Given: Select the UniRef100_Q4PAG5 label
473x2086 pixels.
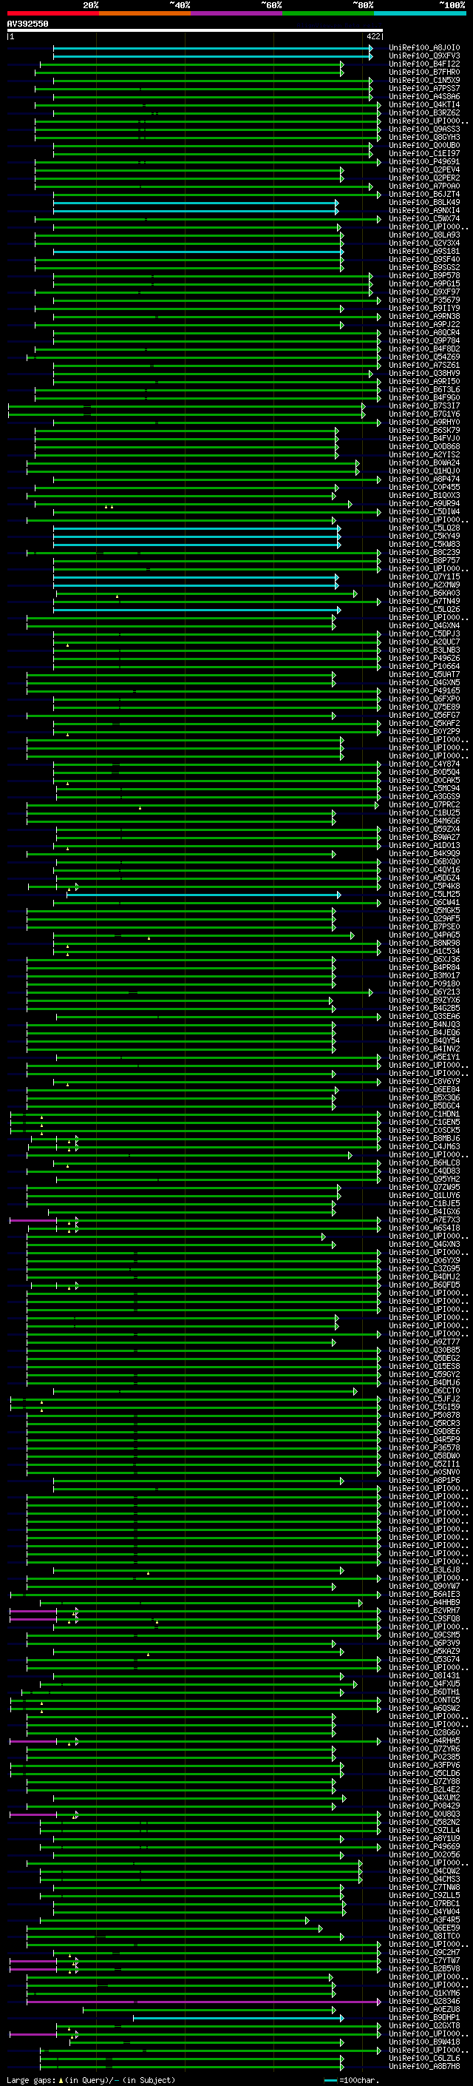Looking at the screenshot, I should [424, 935].
